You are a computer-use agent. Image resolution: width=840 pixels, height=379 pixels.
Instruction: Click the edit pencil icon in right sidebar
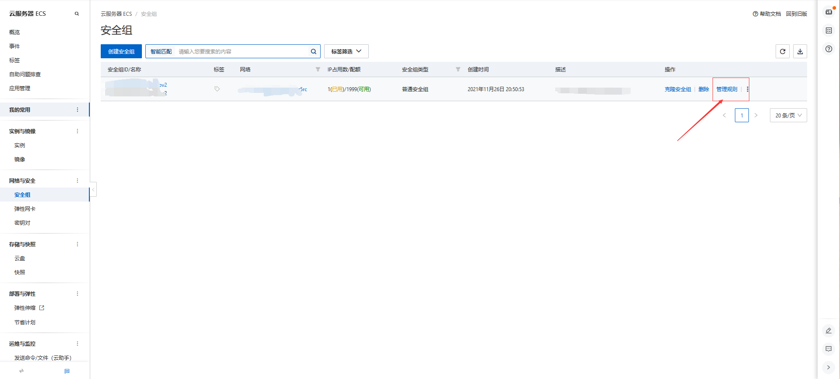tap(829, 330)
